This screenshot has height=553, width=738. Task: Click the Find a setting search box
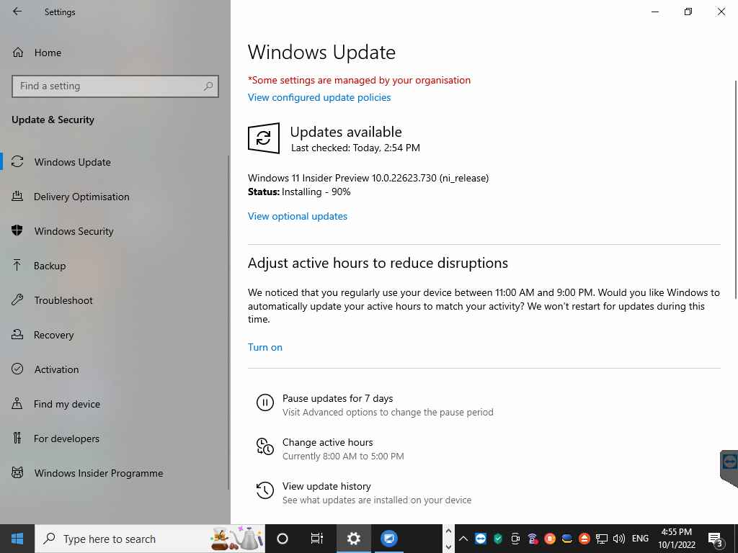[115, 86]
